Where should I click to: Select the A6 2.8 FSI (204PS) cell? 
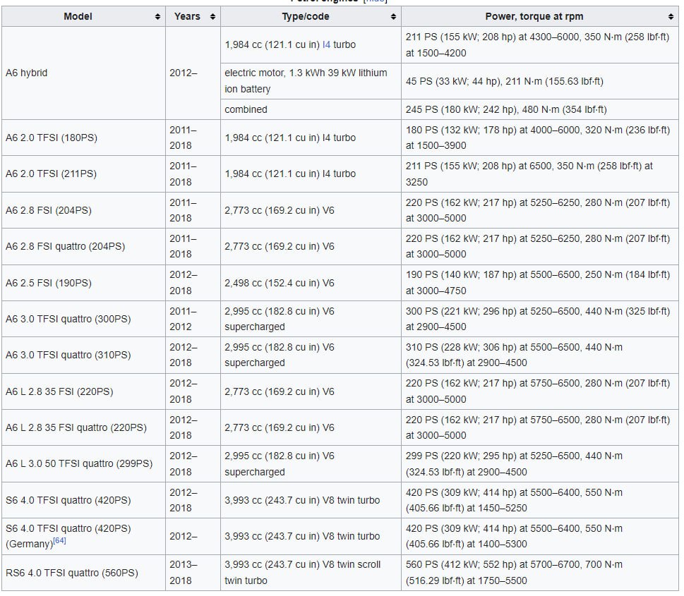[83, 210]
